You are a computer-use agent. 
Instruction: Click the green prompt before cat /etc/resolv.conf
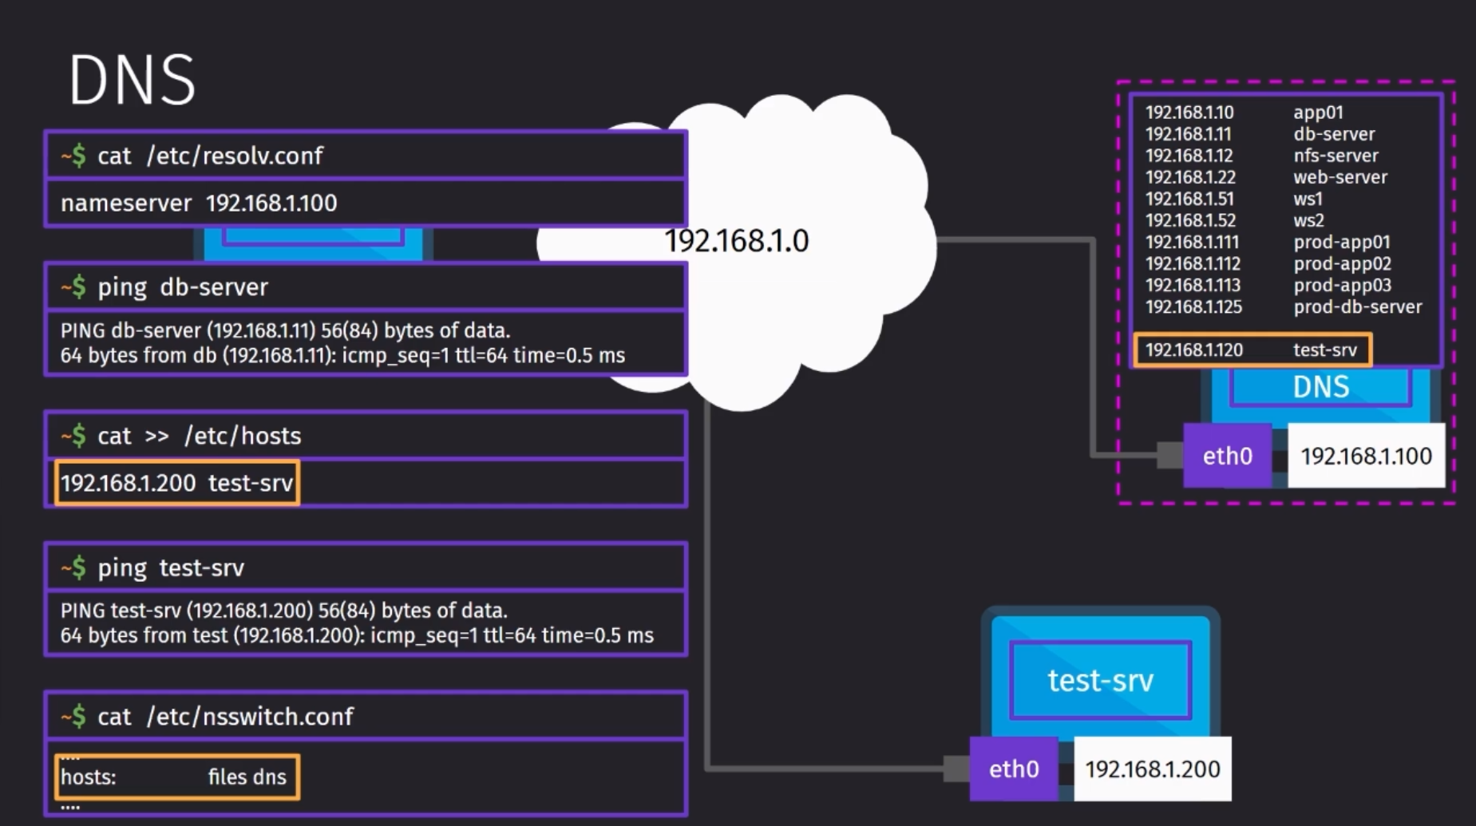pyautogui.click(x=73, y=156)
